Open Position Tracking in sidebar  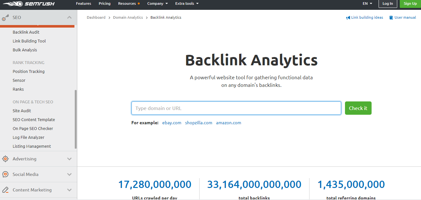click(x=29, y=71)
